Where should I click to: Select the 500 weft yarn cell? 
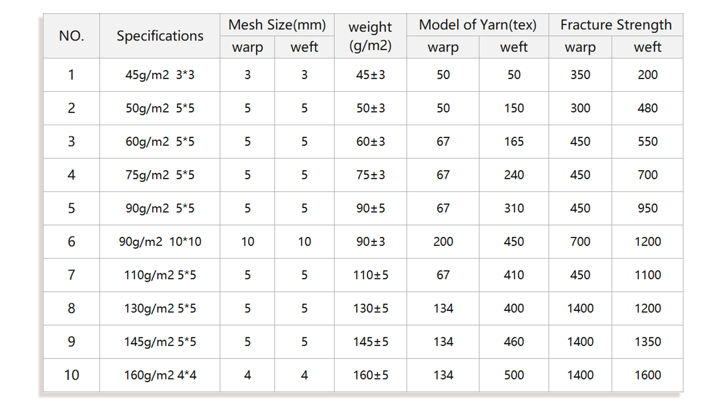click(514, 375)
